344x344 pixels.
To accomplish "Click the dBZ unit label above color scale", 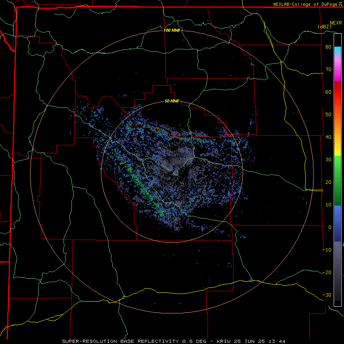I will pyautogui.click(x=325, y=26).
